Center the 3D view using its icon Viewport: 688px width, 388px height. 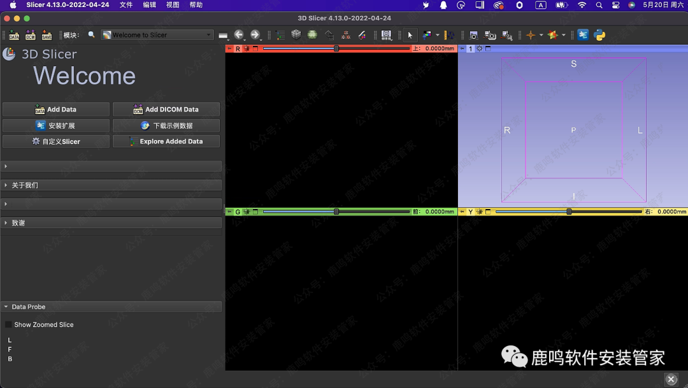click(x=479, y=49)
